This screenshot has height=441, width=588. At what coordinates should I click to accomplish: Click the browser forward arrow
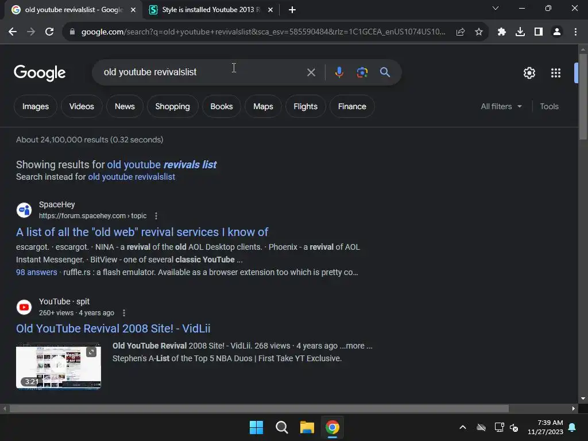coord(31,32)
